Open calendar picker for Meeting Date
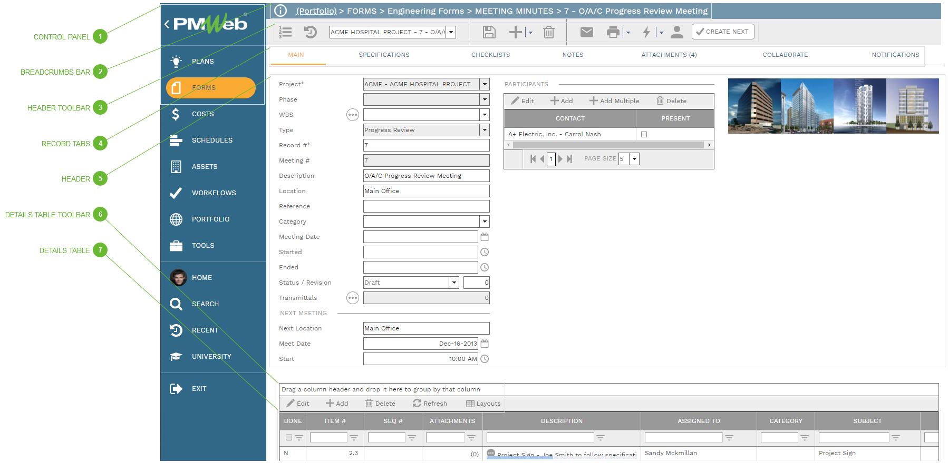Viewport: 948px width, 463px height. click(x=485, y=237)
